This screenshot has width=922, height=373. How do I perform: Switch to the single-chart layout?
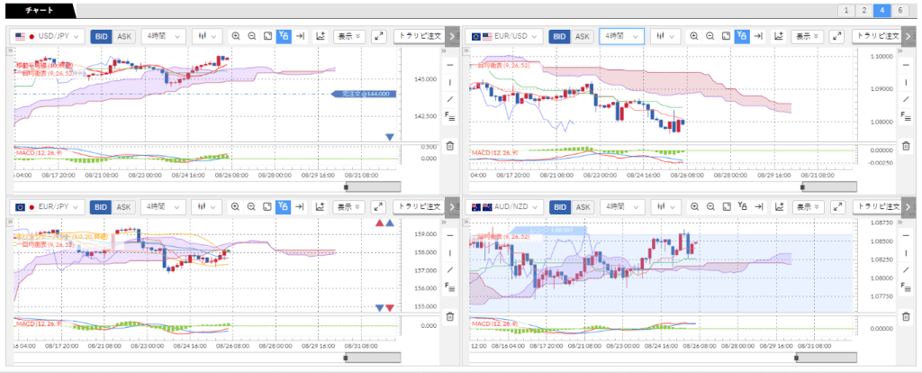tap(846, 10)
